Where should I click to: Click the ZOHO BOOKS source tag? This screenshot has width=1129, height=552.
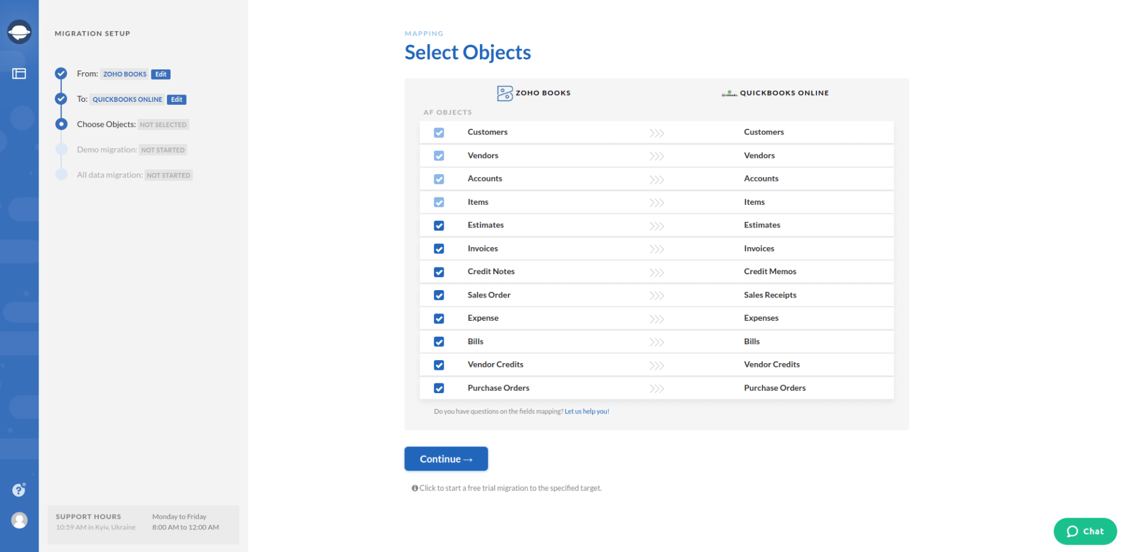click(125, 74)
